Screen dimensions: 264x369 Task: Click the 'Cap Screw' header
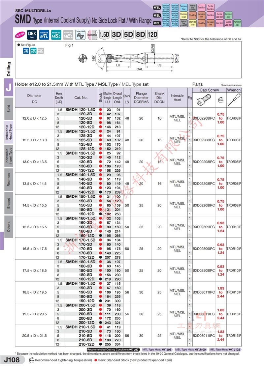click(209, 90)
